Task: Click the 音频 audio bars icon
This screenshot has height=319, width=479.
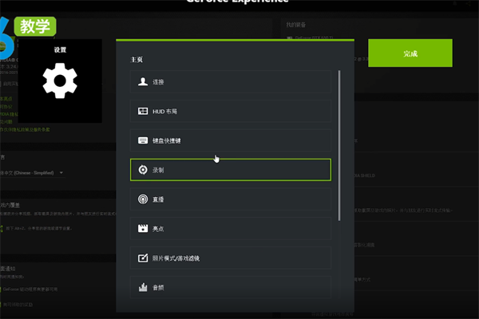Action: (143, 287)
